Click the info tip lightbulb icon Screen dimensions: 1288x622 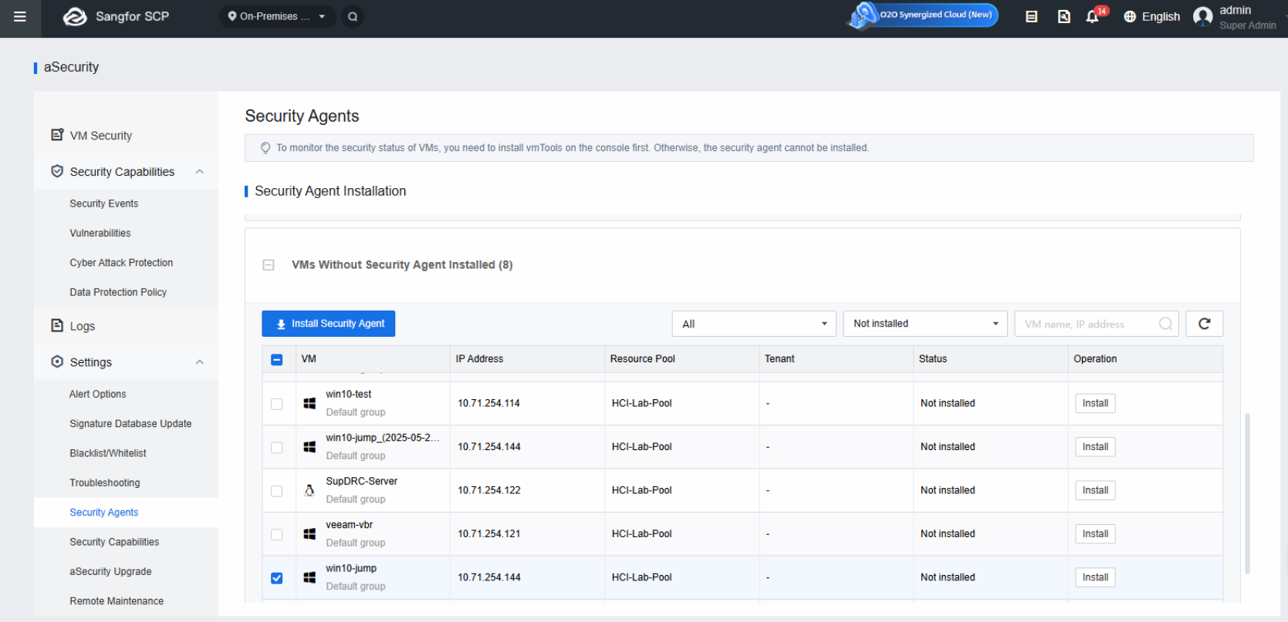(x=265, y=148)
